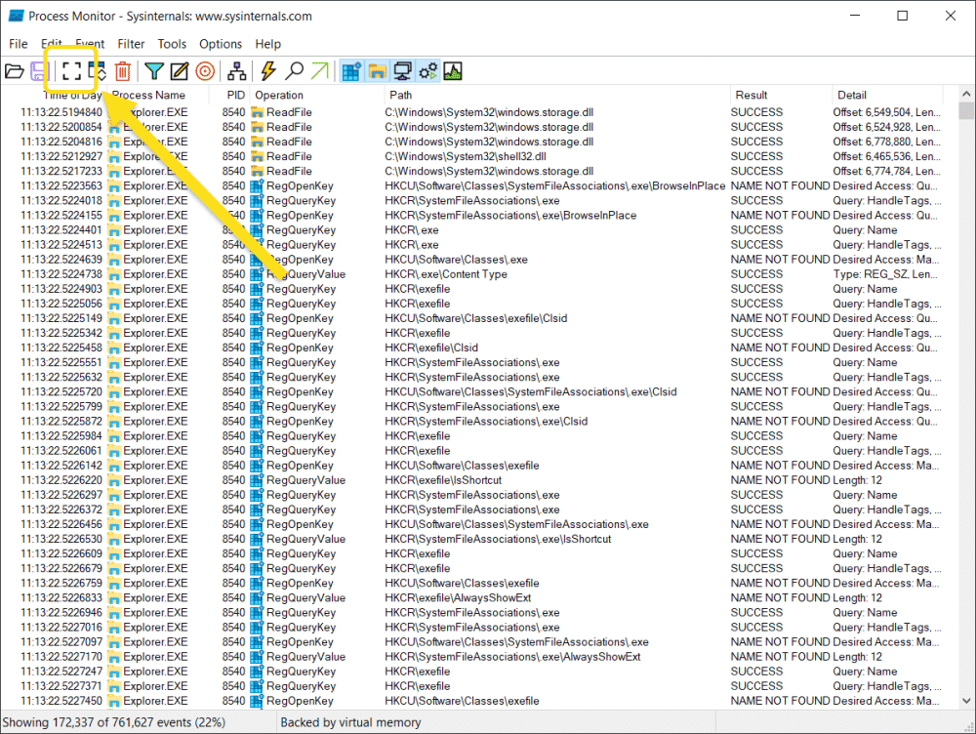Toggle Show Network Activity button
The width and height of the screenshot is (976, 734).
click(x=403, y=71)
